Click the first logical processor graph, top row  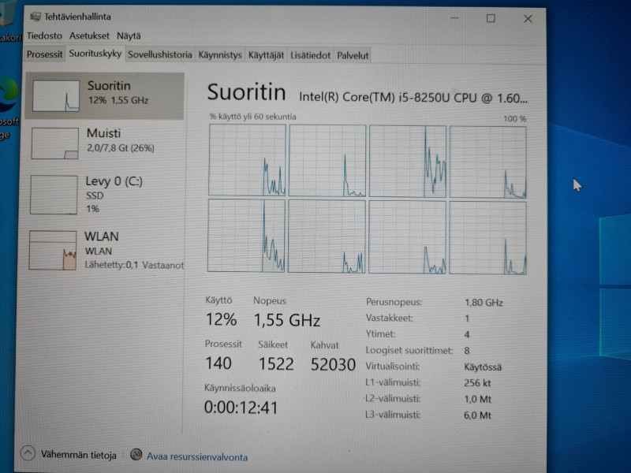click(x=247, y=160)
